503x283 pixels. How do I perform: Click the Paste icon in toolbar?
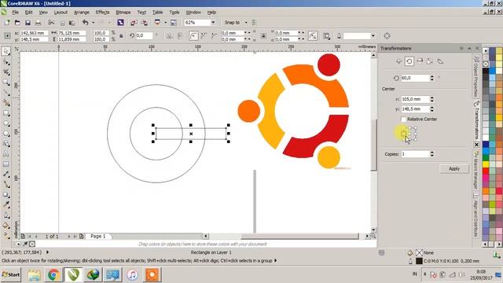[72, 23]
